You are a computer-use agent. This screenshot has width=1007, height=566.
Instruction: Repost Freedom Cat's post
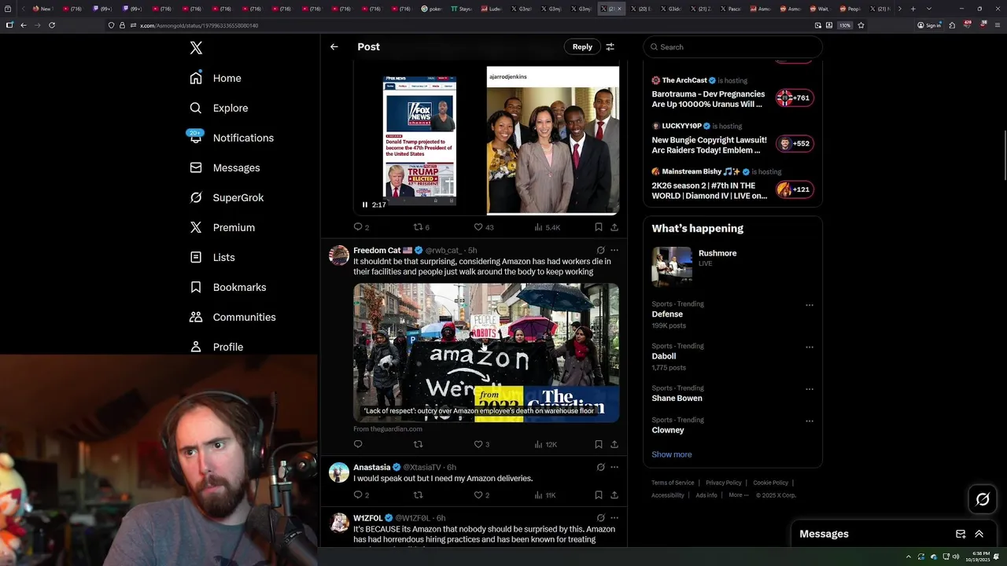418,444
